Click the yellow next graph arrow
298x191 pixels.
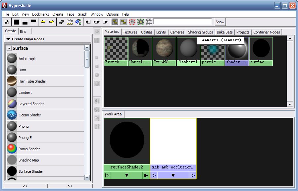tap(51, 22)
